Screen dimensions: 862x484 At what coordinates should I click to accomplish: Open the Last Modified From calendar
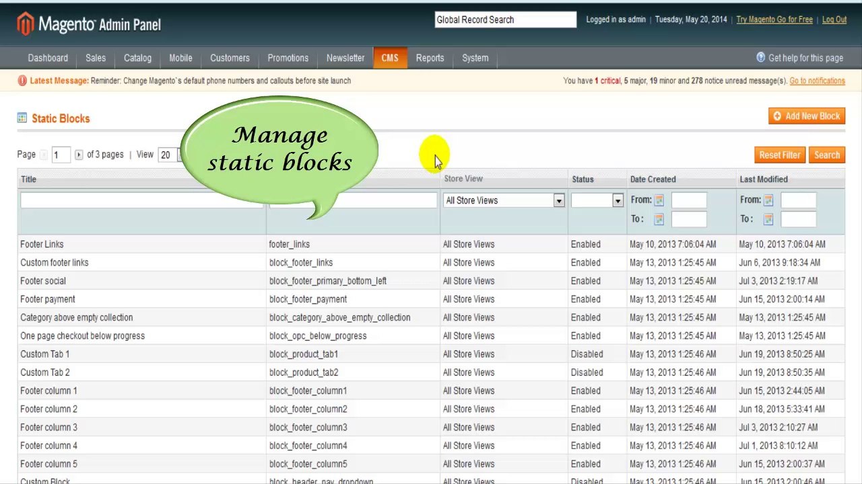(x=768, y=200)
